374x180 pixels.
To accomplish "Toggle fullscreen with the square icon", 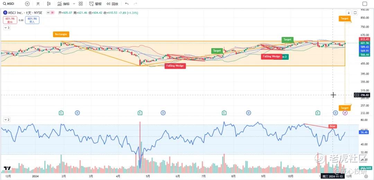I will click(x=365, y=3).
